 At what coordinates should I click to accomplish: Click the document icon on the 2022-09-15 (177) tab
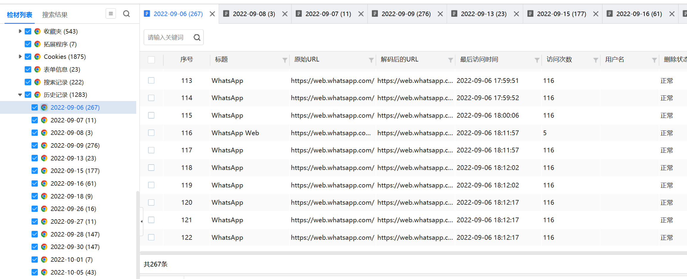click(x=530, y=13)
